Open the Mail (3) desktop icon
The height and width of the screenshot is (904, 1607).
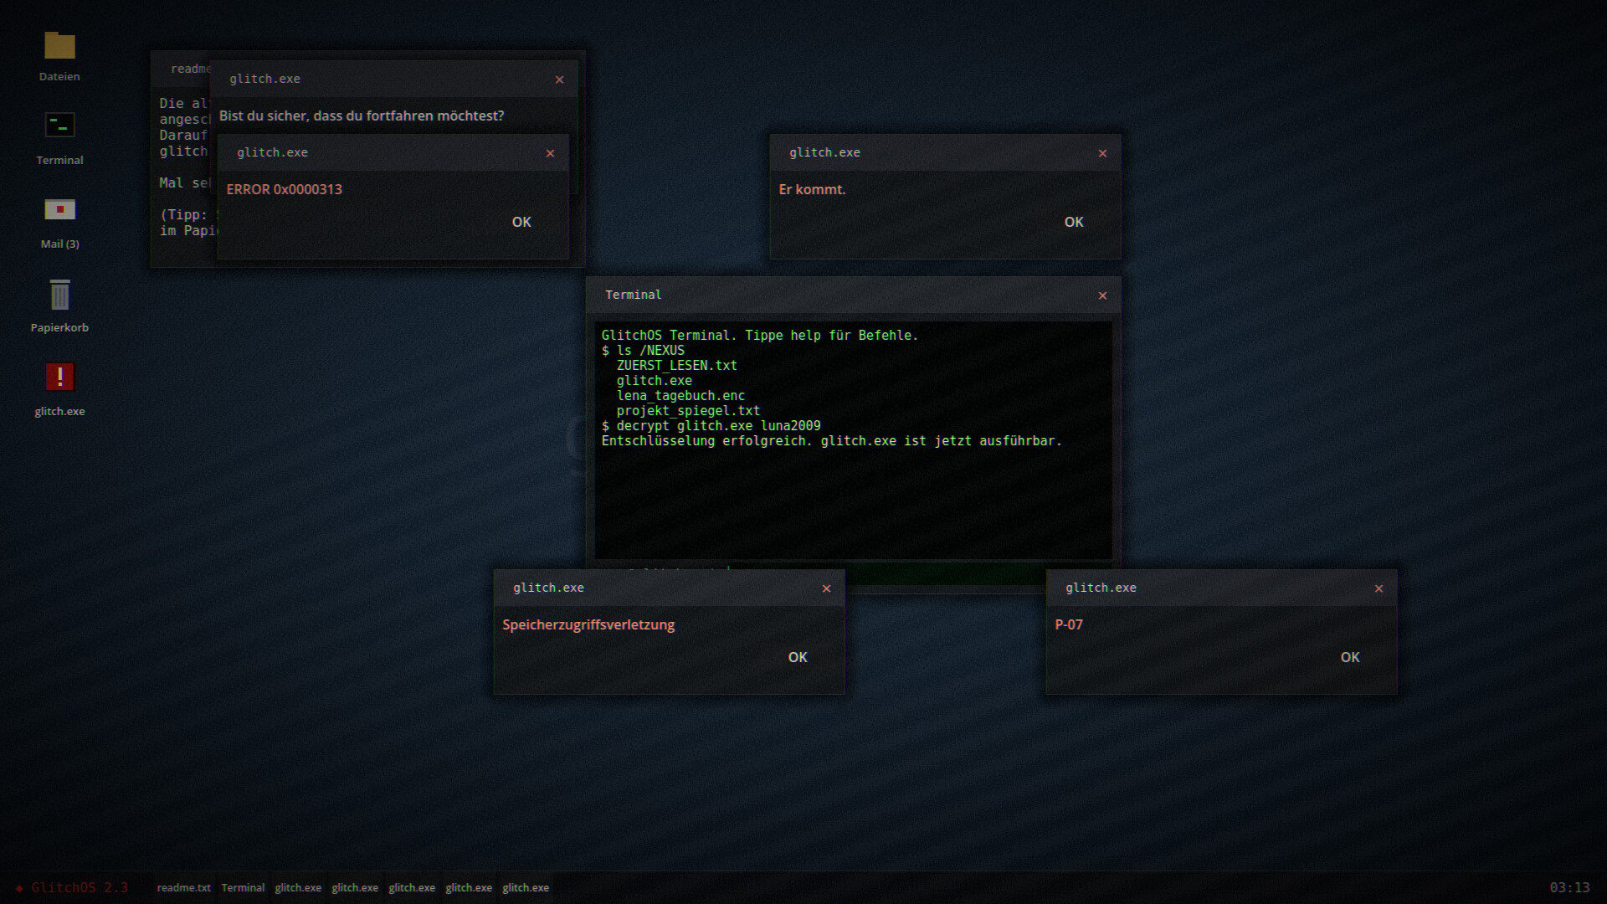(59, 223)
